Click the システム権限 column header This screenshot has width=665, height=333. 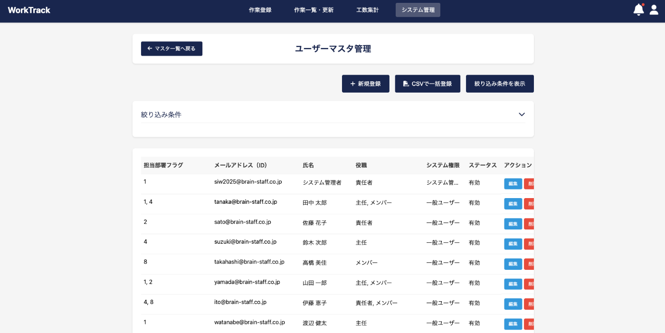443,165
